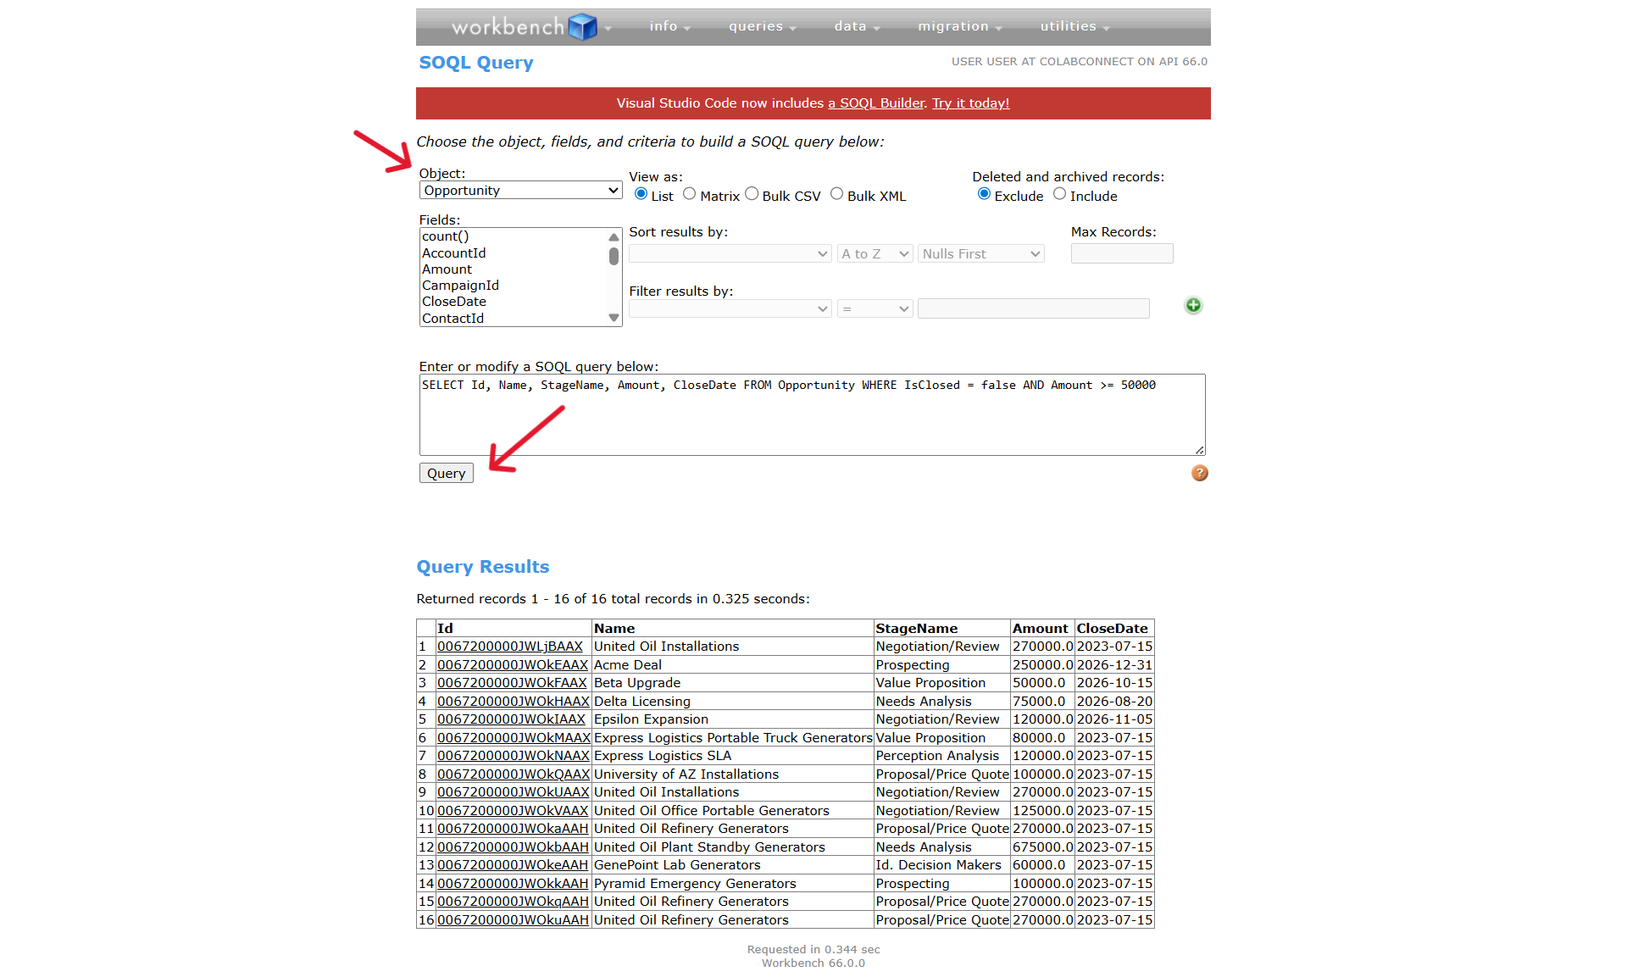The image size is (1627, 977).
Task: Click inside the SOQL query text area
Action: point(812,414)
